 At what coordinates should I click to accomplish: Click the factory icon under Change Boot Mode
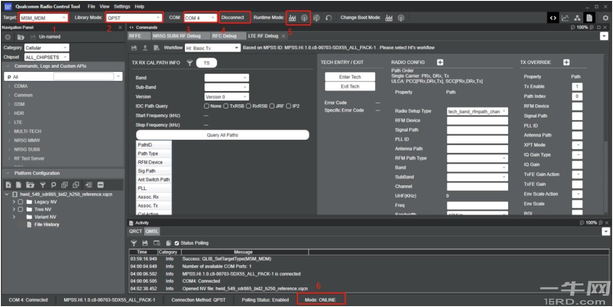coord(389,18)
